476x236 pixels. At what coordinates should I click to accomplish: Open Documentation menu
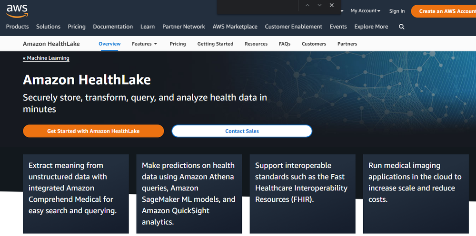point(113,27)
